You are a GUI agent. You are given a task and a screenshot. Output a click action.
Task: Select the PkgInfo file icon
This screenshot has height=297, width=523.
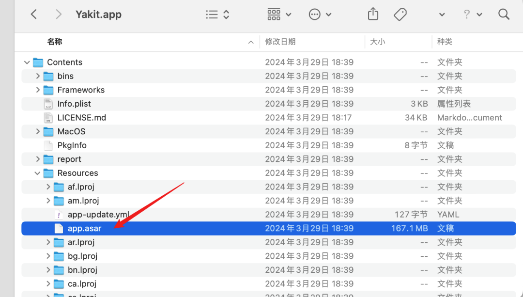[48, 145]
